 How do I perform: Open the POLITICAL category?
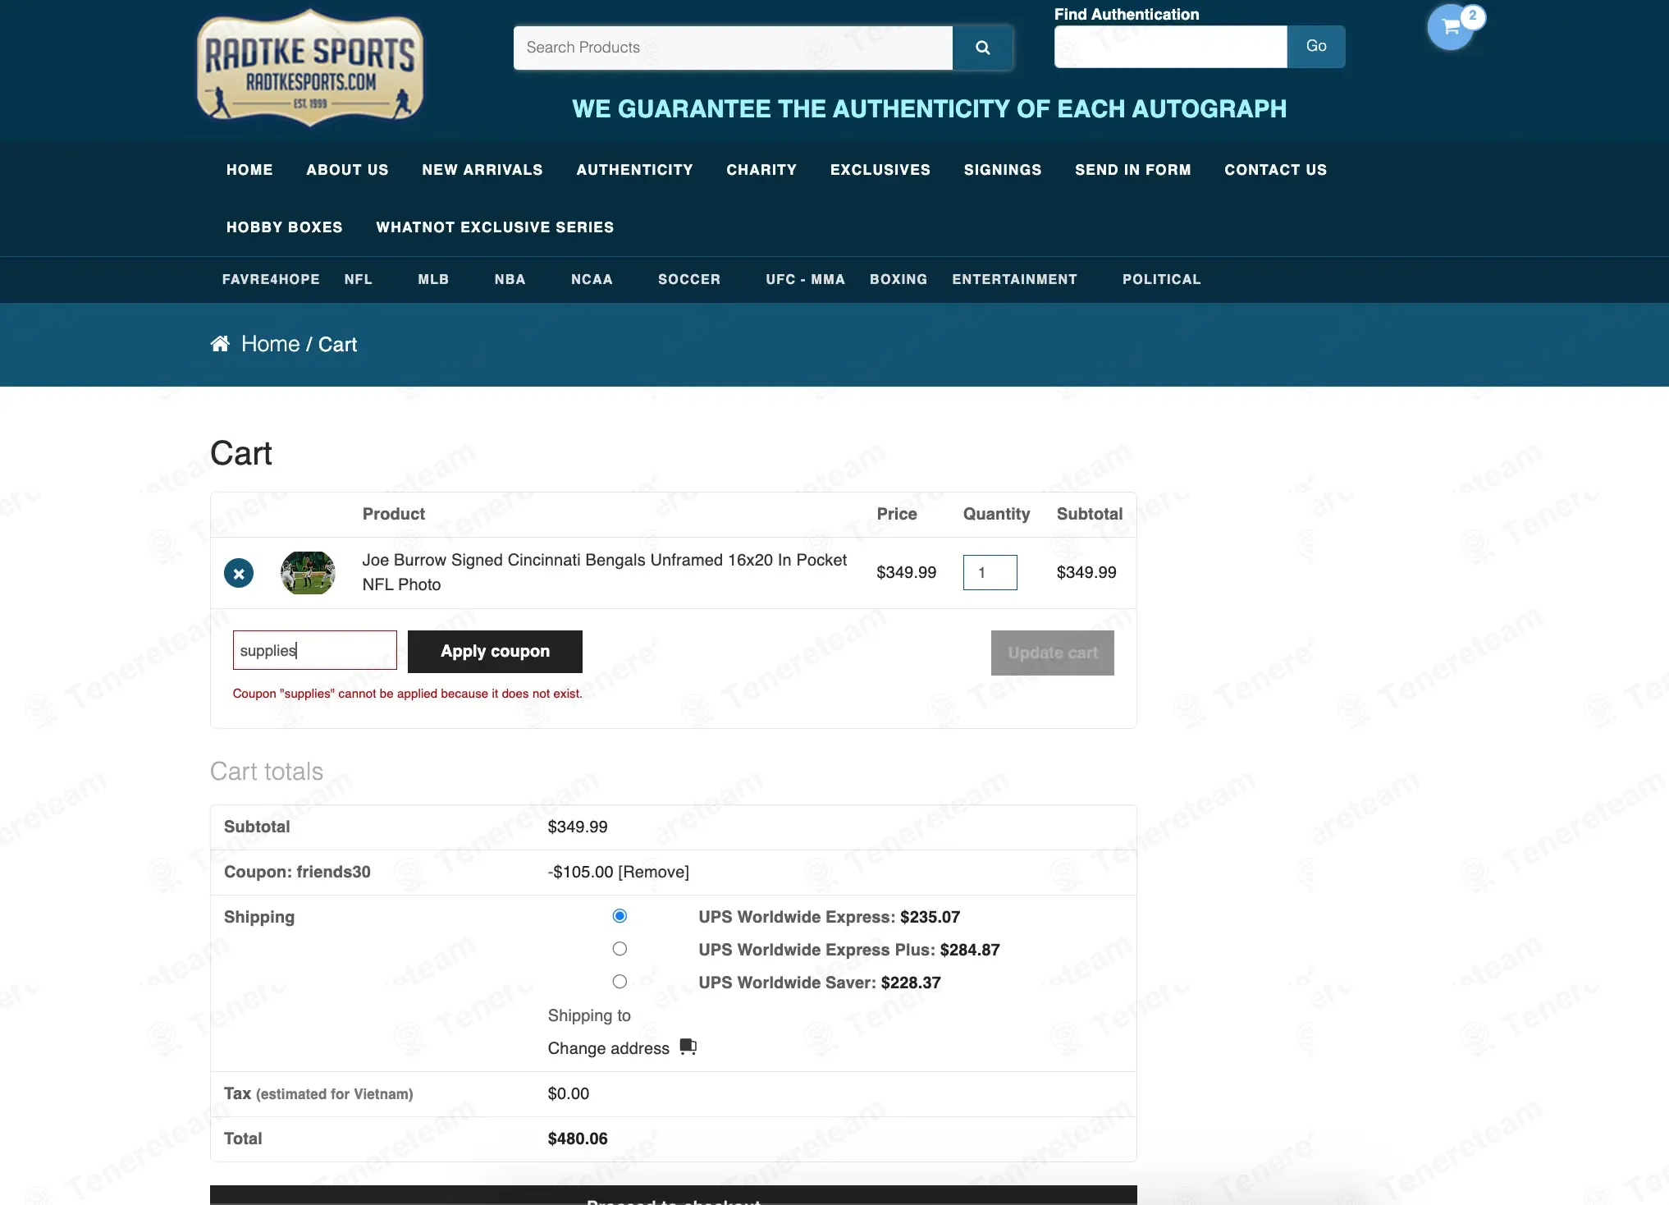[1162, 279]
